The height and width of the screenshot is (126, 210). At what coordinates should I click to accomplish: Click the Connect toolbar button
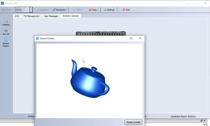[42, 10]
